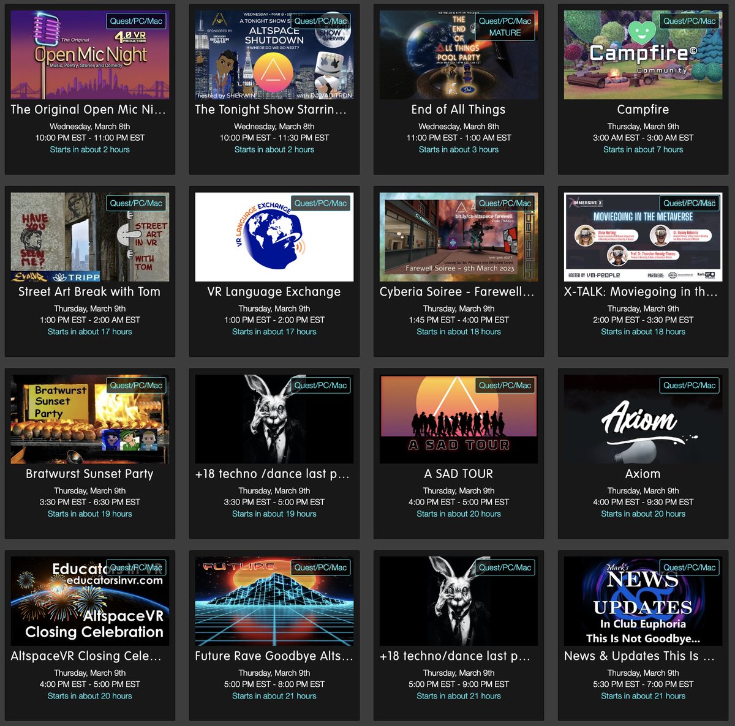This screenshot has width=735, height=726.
Task: Open the Future Rave neon grid thumbnail
Action: coord(274,601)
